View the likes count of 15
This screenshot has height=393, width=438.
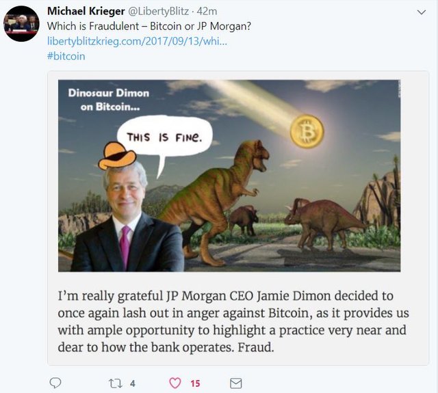click(x=195, y=383)
